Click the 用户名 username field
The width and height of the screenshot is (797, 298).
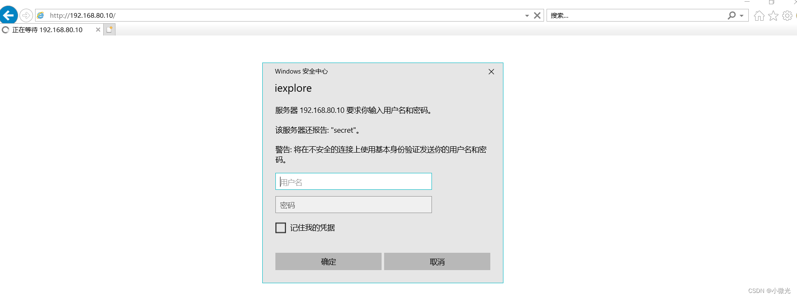[353, 181]
